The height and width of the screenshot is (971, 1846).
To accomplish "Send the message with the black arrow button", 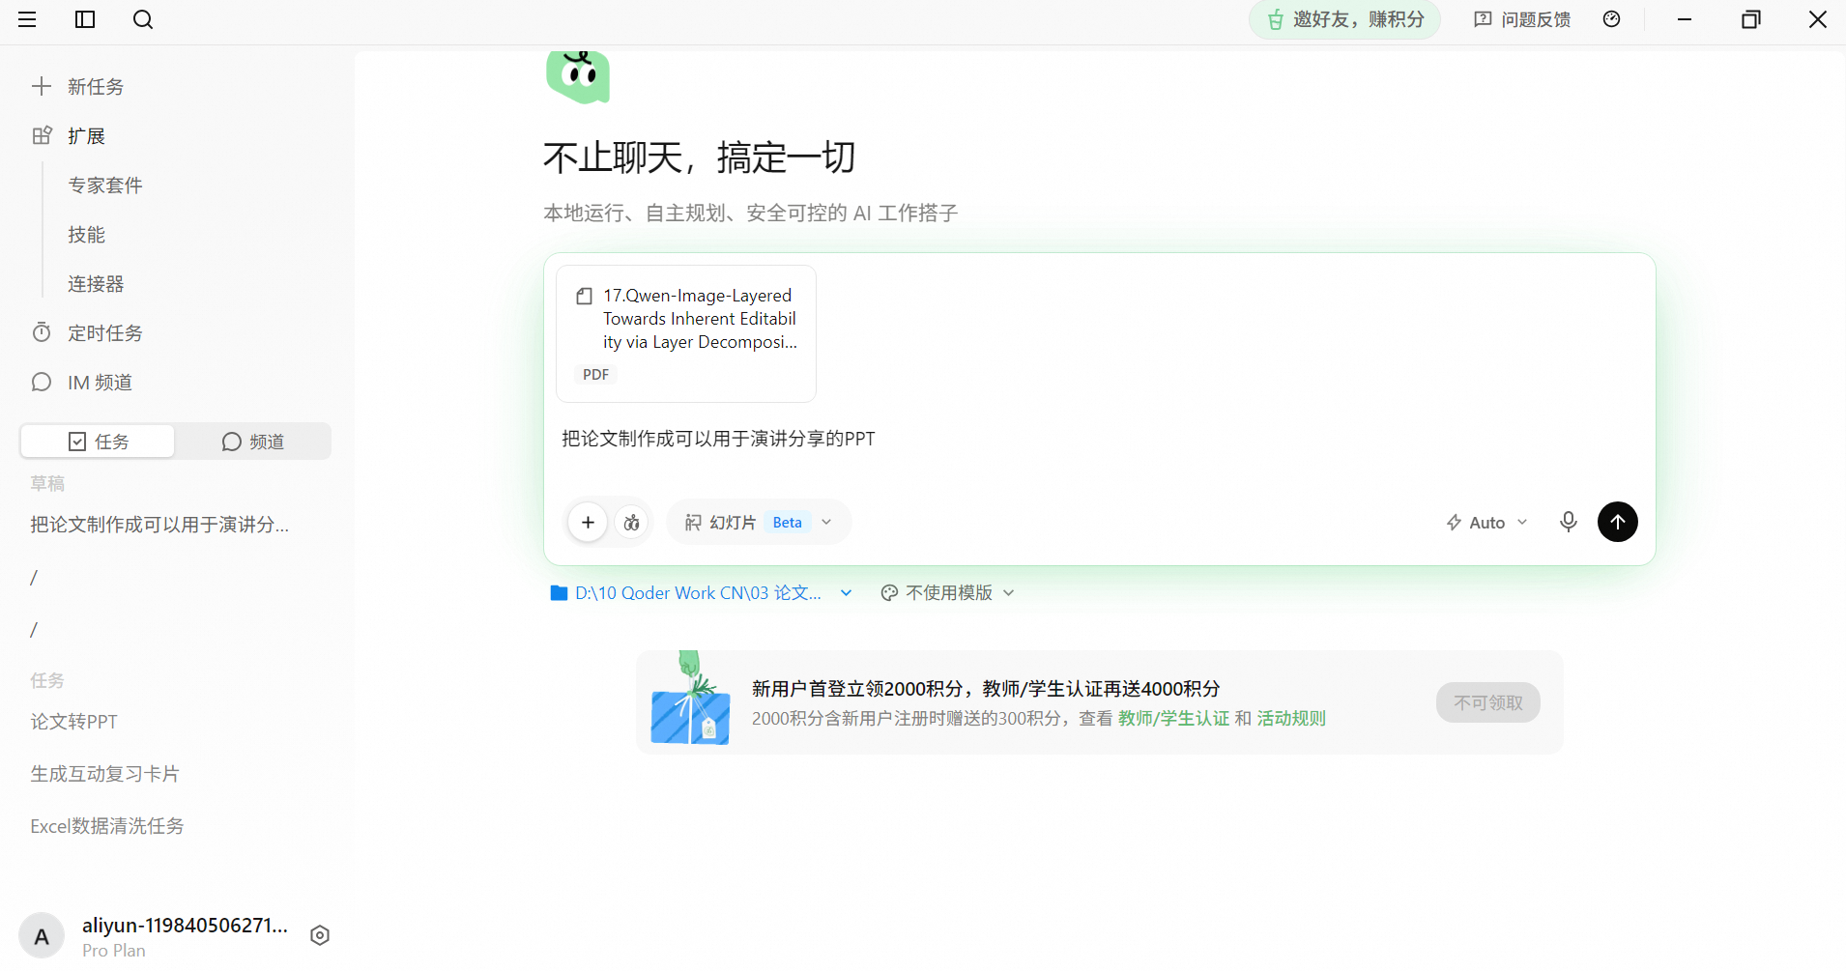I will (1618, 522).
